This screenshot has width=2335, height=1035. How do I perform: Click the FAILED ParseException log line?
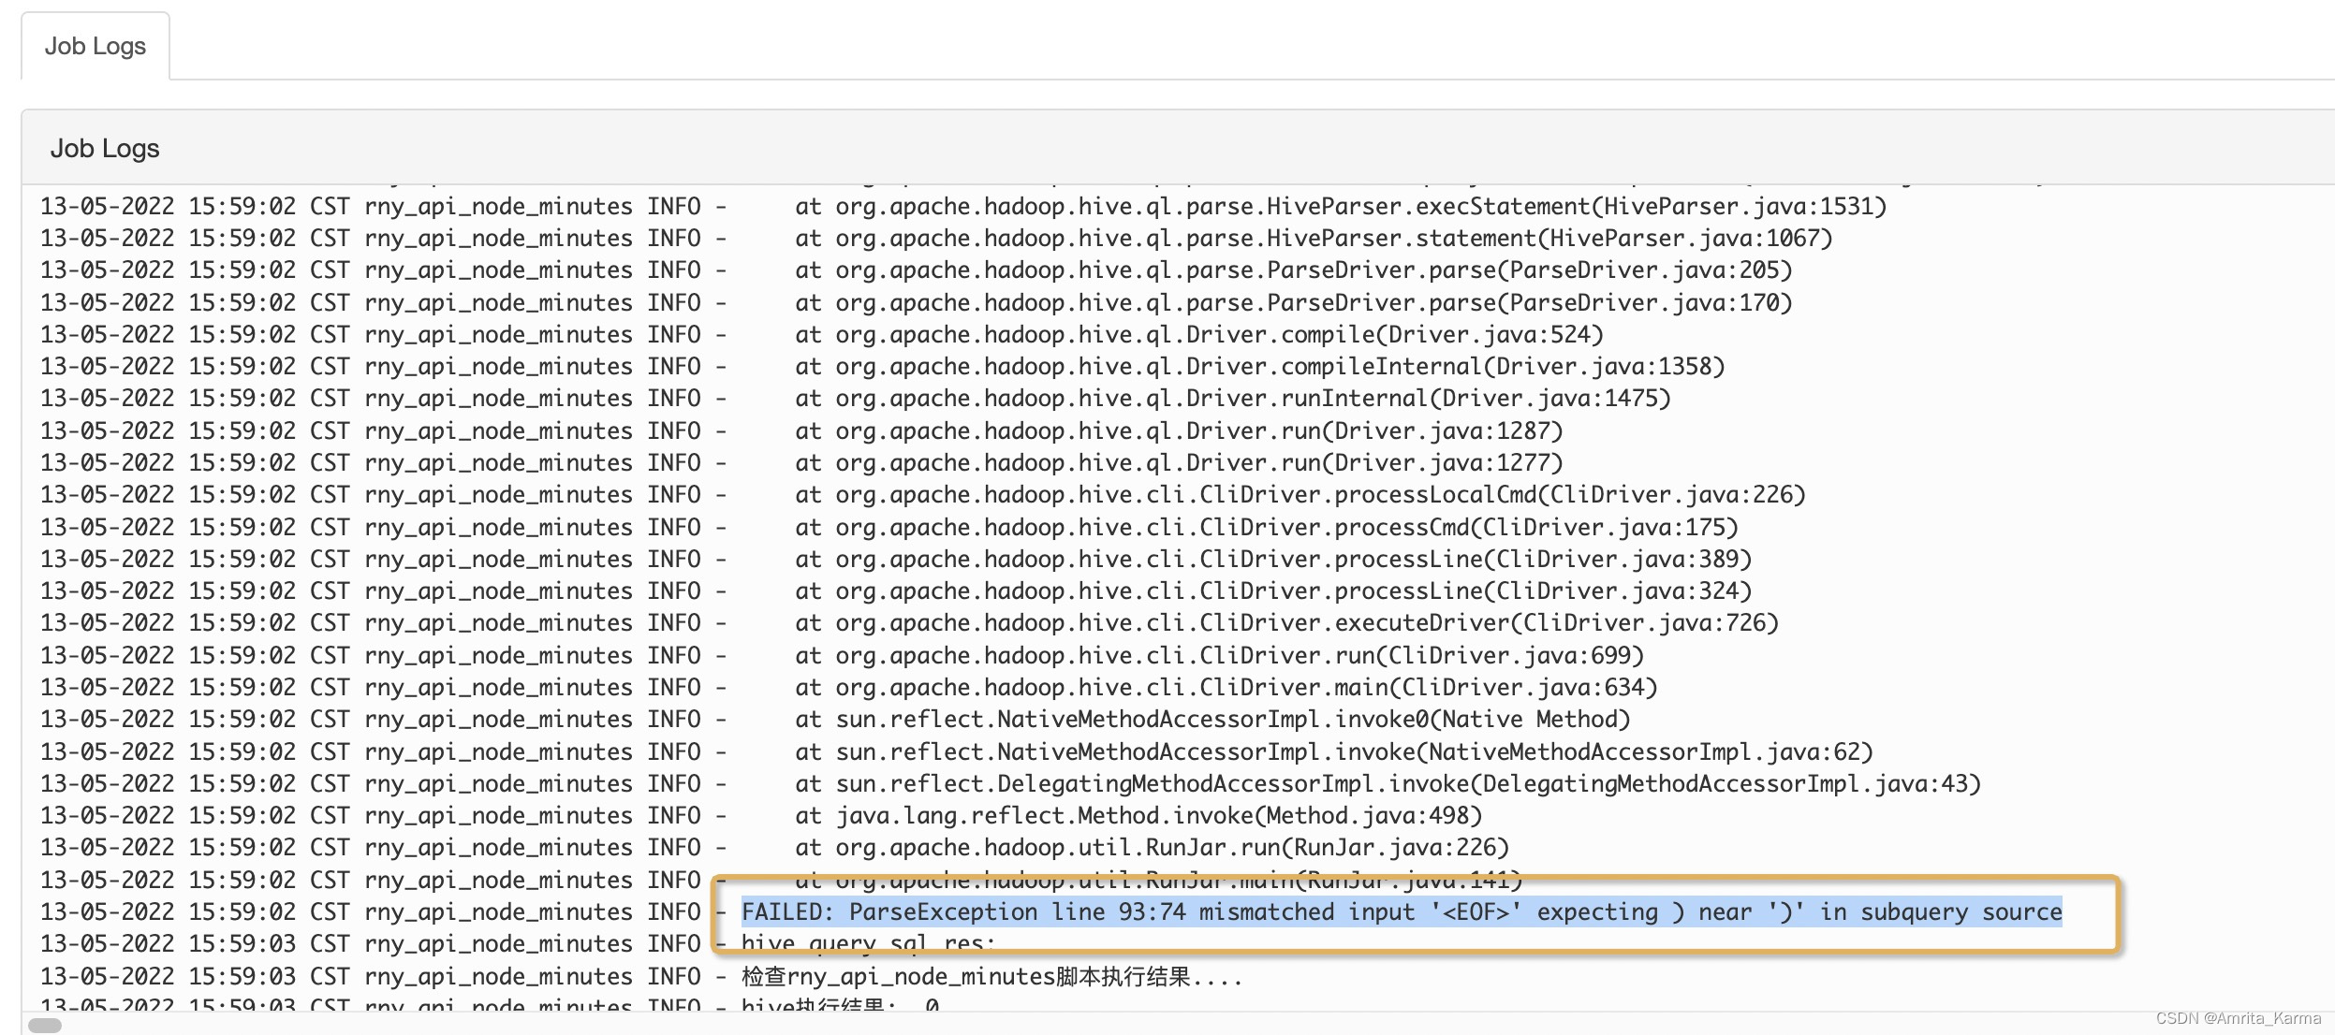click(1401, 912)
